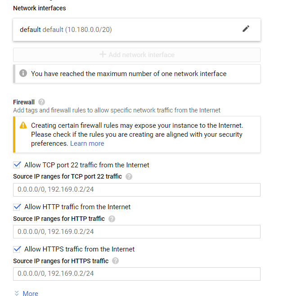Click the yellow warning triangle icon

[x=23, y=126]
